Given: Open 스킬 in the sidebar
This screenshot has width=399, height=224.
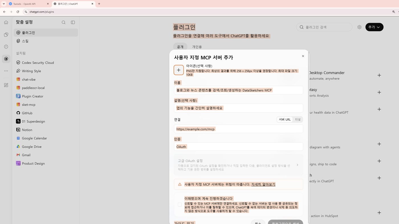Looking at the screenshot, I should pyautogui.click(x=46, y=41).
